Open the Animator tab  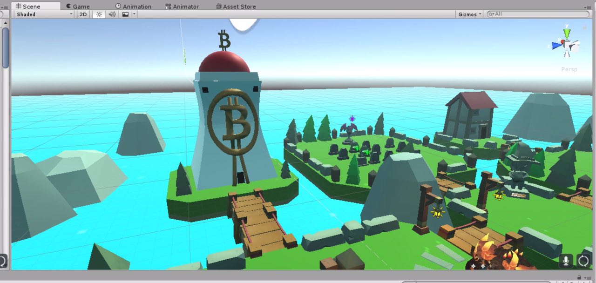point(182,7)
